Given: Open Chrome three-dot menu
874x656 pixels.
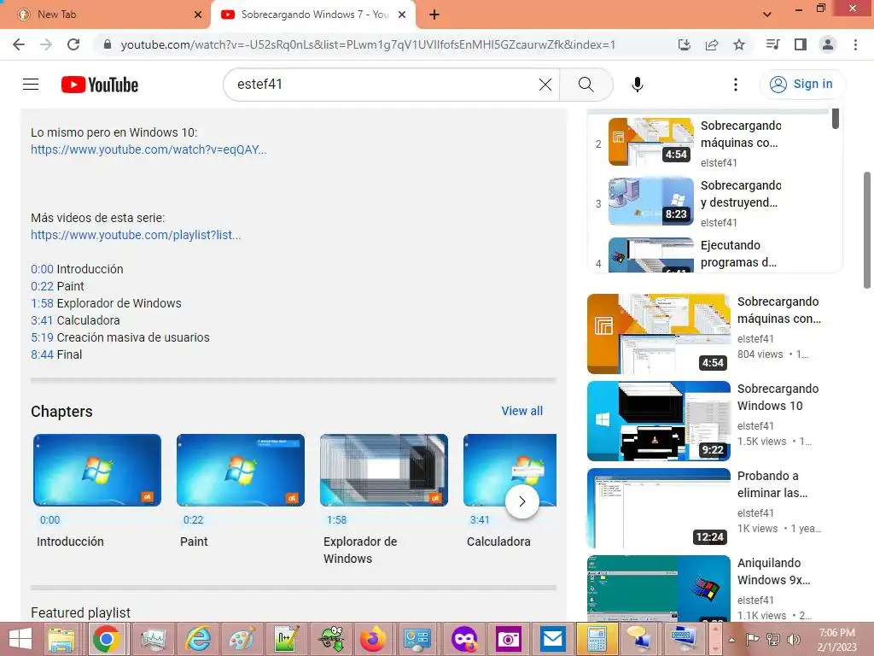Looking at the screenshot, I should 855,44.
